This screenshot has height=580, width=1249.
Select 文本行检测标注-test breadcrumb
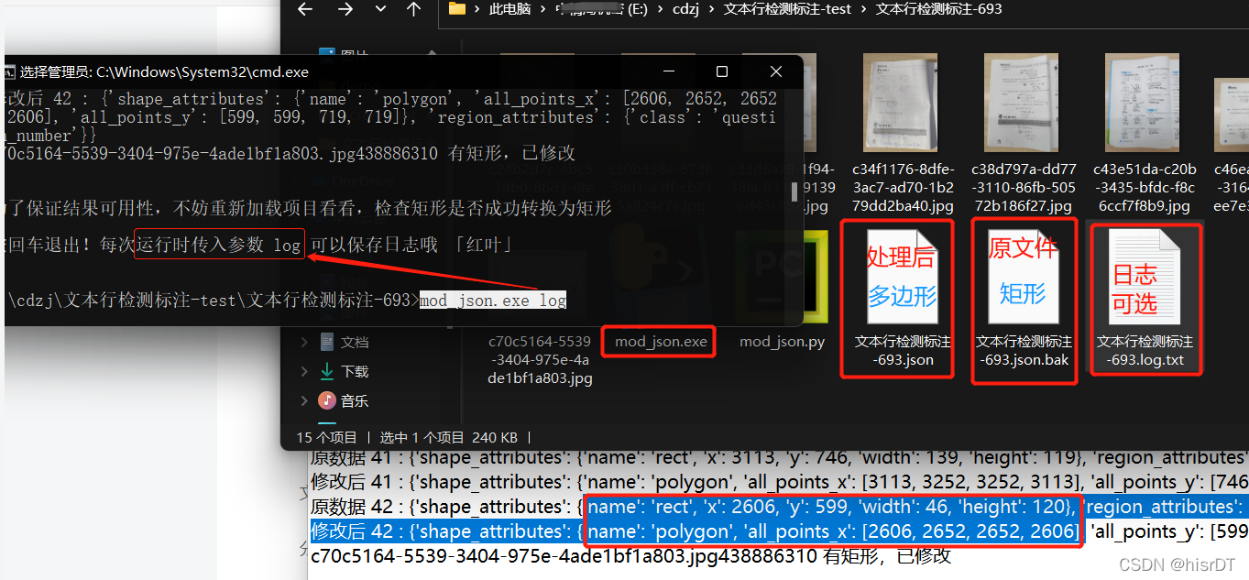[787, 9]
